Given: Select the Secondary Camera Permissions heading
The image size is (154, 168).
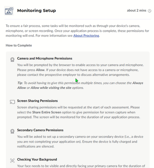Looking at the screenshot, I should (x=40, y=130).
